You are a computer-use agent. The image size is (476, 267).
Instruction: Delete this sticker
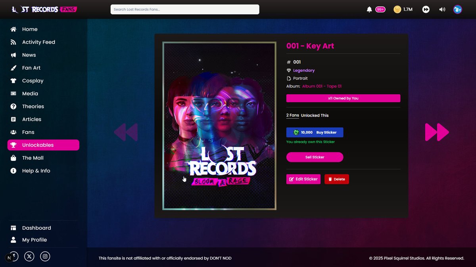coord(337,179)
